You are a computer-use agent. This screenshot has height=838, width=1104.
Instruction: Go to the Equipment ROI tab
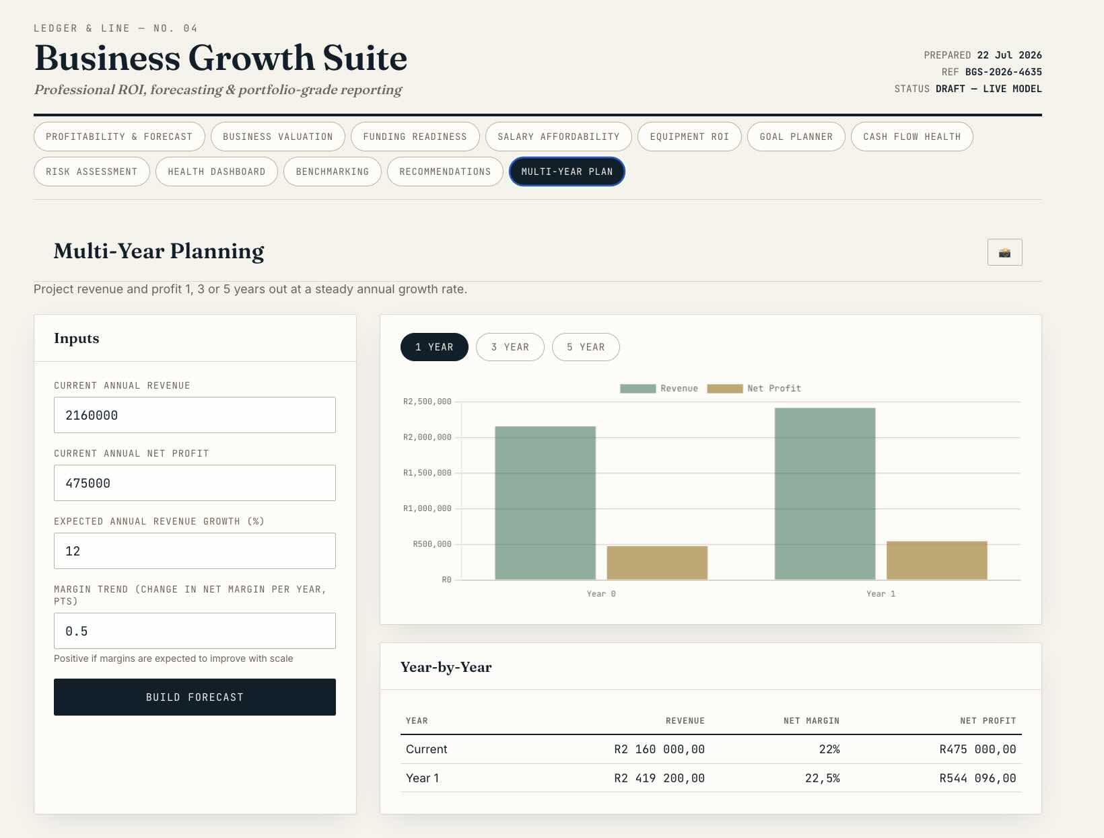(x=689, y=137)
